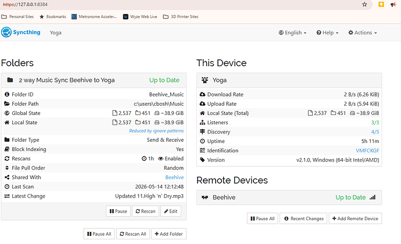This screenshot has height=244, width=401.
Task: Click the Listeners 3/3 status
Action: pos(375,123)
